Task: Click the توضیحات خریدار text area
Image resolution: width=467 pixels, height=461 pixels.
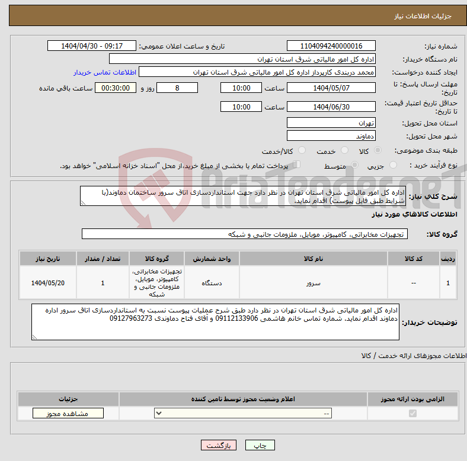Action: [x=215, y=322]
